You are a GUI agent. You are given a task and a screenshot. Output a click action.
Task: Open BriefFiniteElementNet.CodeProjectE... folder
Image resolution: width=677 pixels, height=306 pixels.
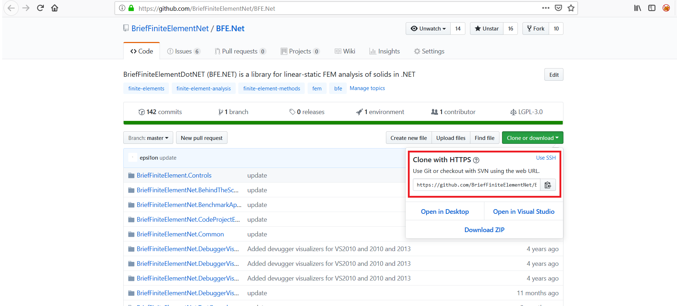tap(188, 220)
